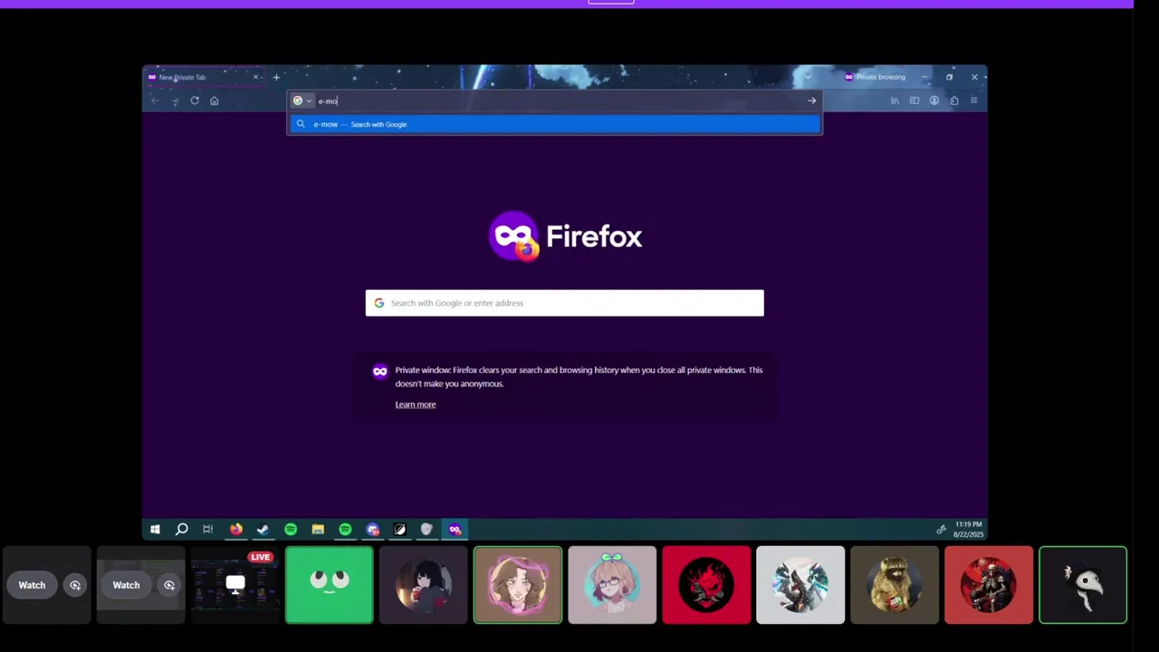The height and width of the screenshot is (652, 1159).
Task: Open a new tab with the plus button
Action: pyautogui.click(x=276, y=77)
